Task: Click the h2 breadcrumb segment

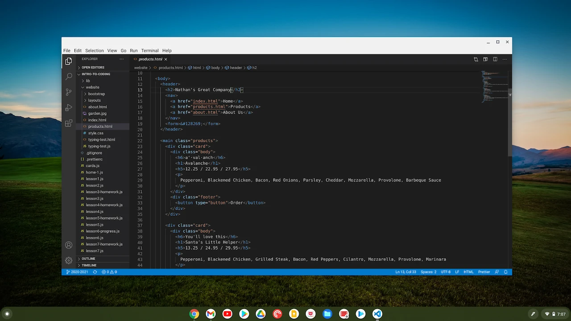Action: [x=252, y=68]
